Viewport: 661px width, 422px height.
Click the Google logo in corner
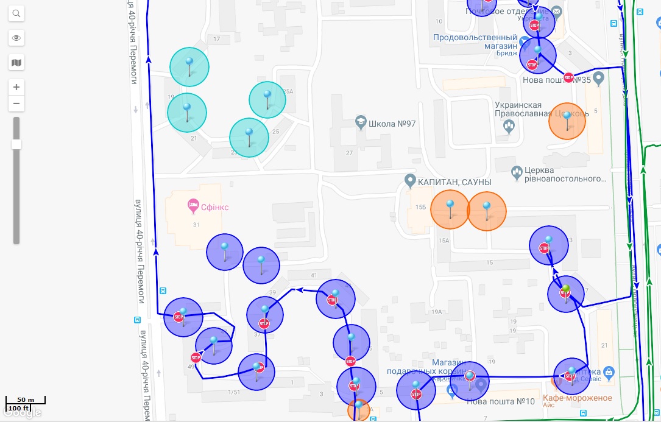[21, 413]
